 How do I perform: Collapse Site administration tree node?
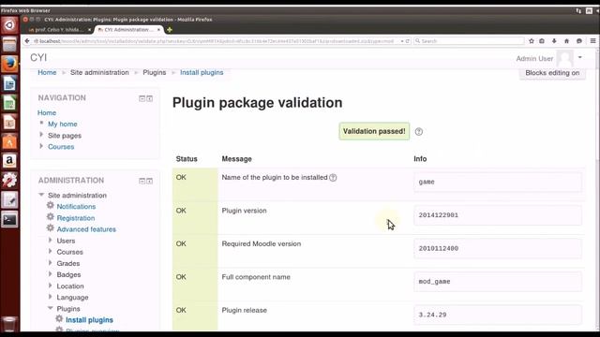[41, 195]
